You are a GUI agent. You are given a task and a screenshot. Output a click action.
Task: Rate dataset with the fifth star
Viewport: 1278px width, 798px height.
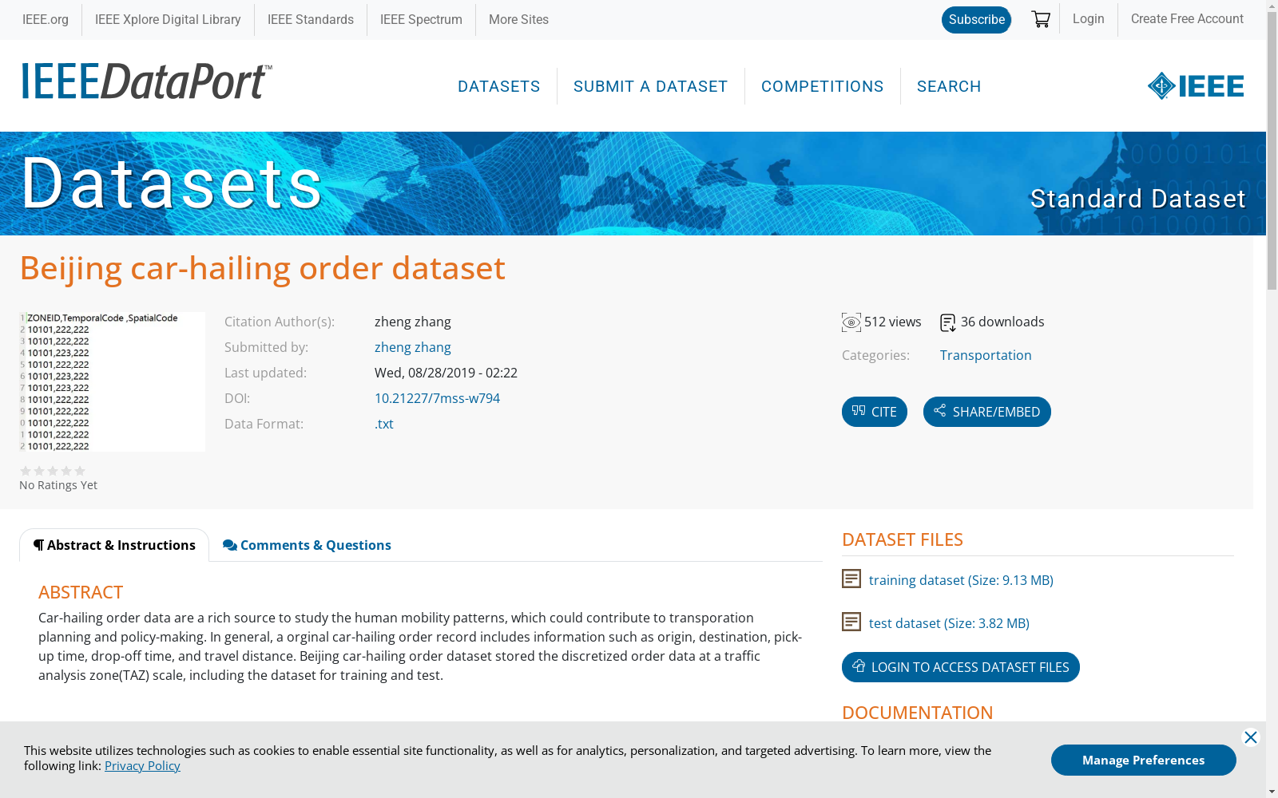click(80, 471)
